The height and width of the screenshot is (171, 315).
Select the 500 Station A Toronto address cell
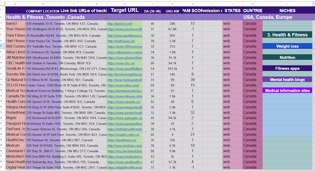click(58, 63)
